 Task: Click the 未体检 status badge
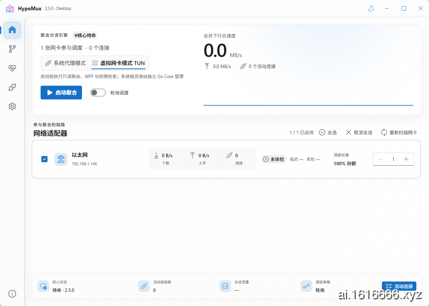(274, 159)
